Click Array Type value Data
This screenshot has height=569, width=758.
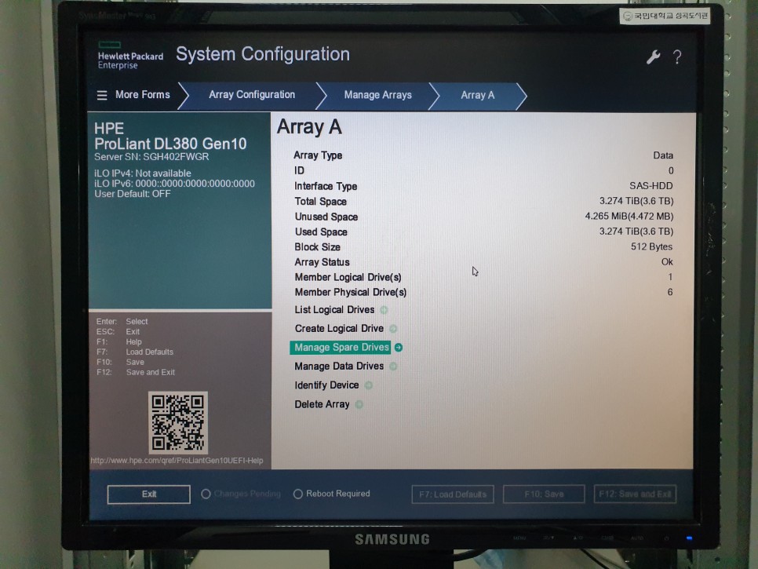(x=663, y=155)
